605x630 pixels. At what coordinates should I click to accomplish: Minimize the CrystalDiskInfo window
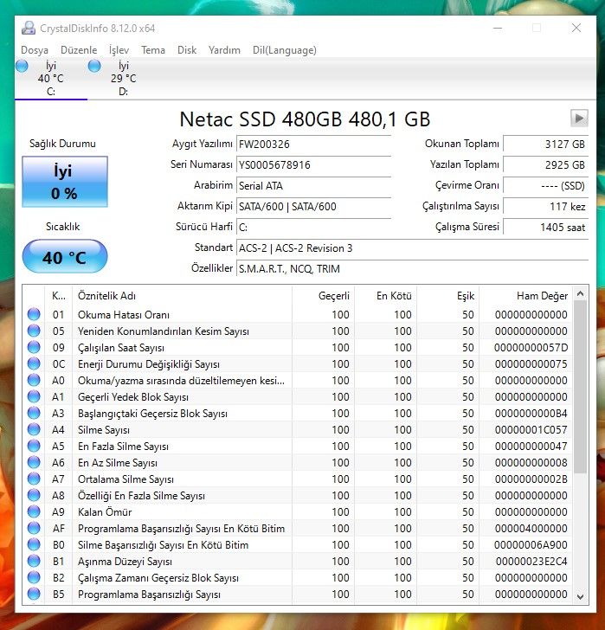point(498,28)
